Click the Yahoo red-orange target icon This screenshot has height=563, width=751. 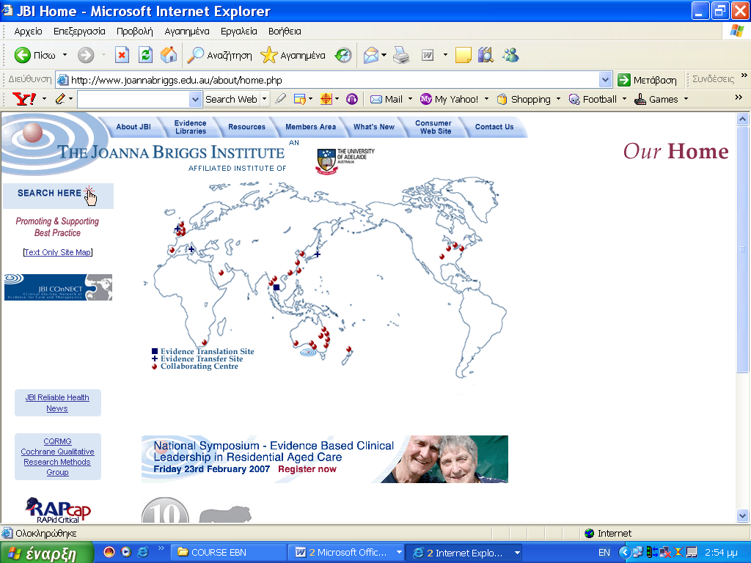[326, 99]
